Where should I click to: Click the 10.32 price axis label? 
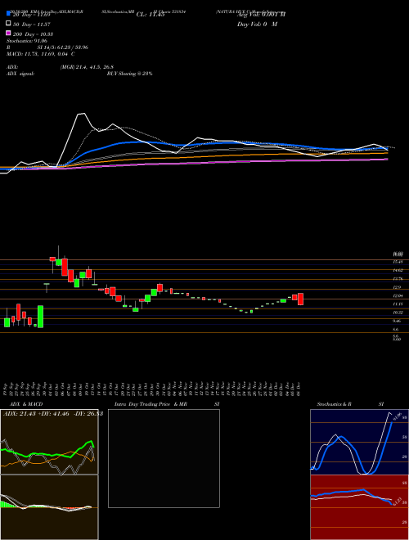tap(398, 313)
